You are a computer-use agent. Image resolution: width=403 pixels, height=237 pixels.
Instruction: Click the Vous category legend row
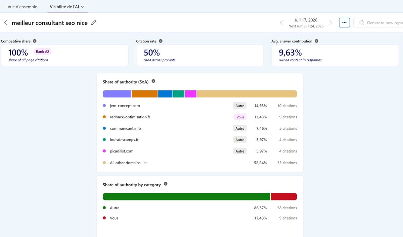coord(200,218)
